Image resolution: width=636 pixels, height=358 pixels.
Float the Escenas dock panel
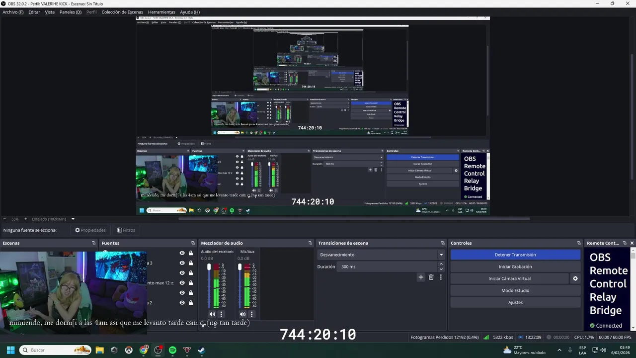coord(93,243)
